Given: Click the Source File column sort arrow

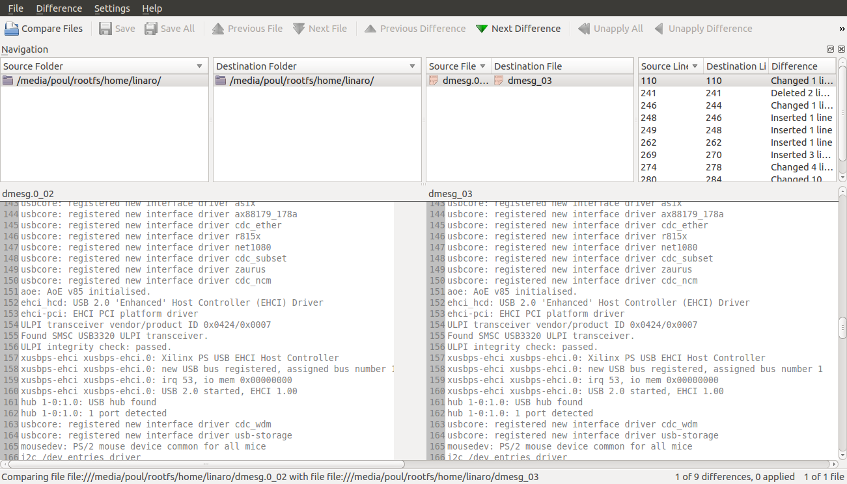Looking at the screenshot, I should tap(482, 66).
